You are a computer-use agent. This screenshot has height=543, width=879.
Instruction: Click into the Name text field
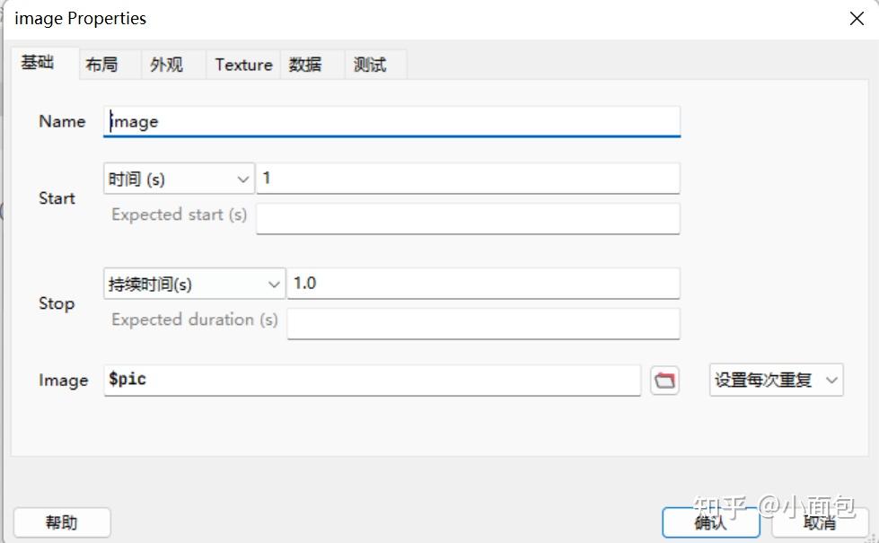(391, 122)
